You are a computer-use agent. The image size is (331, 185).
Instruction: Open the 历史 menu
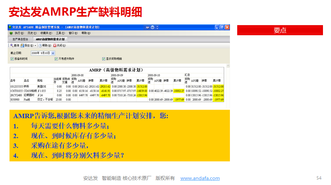coord(32,33)
